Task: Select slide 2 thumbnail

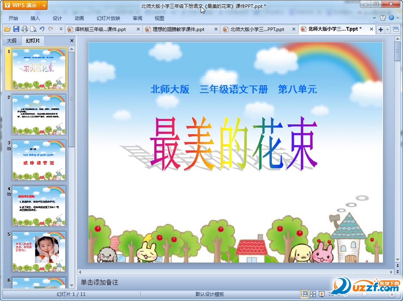Action: [x=39, y=115]
